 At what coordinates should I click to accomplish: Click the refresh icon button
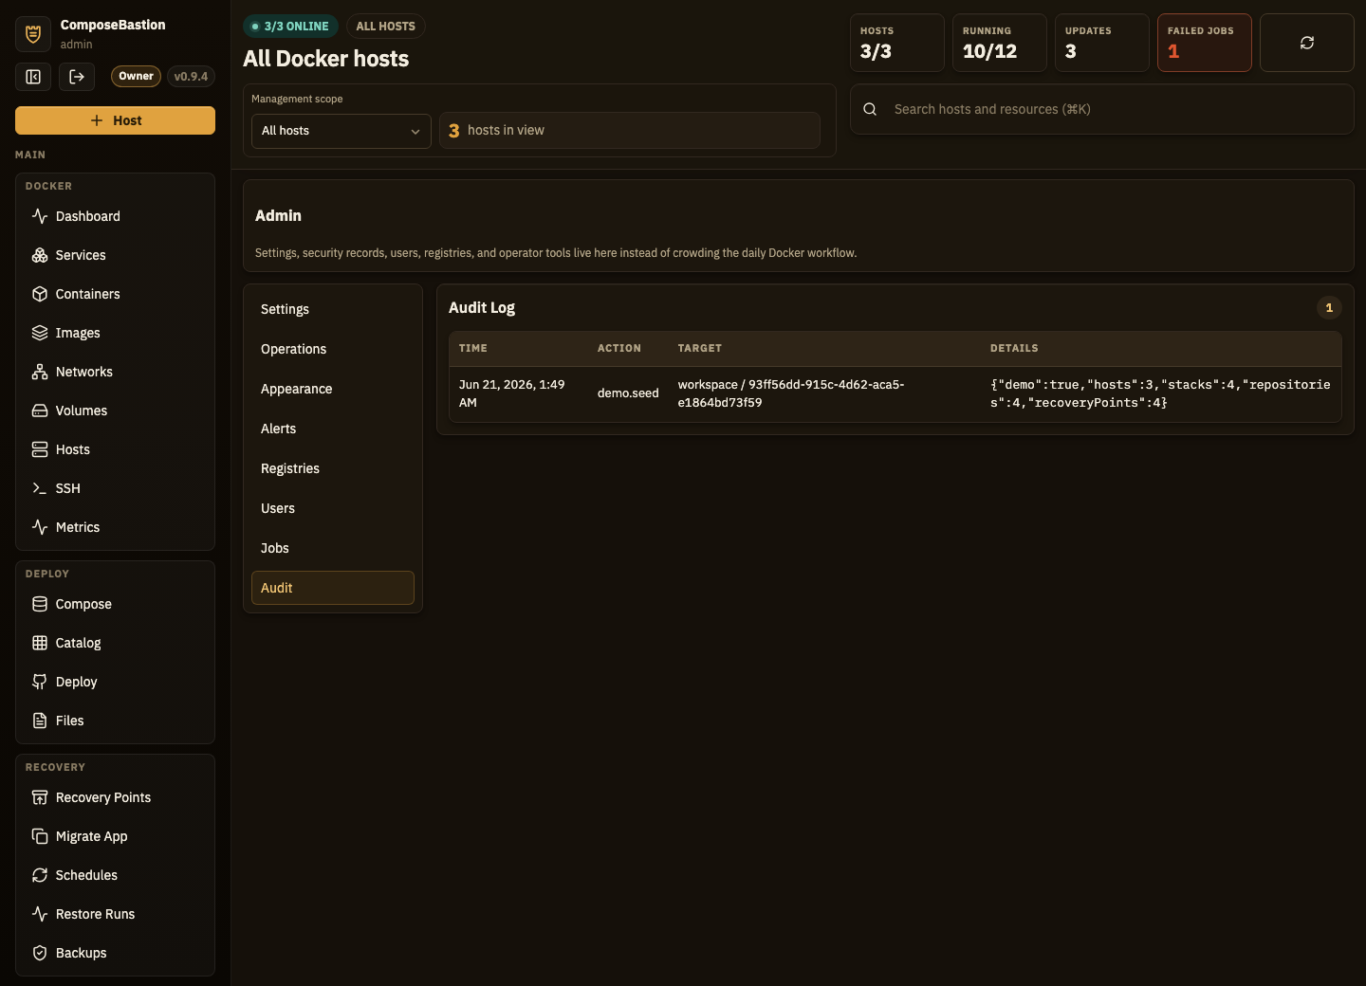(x=1306, y=43)
